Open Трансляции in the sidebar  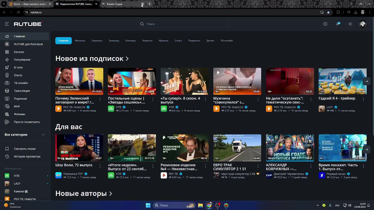coord(25,91)
